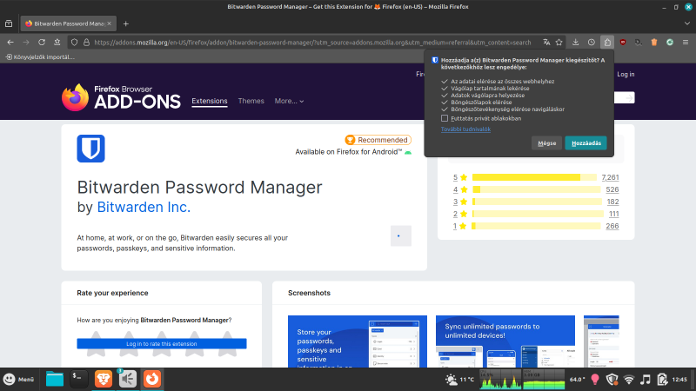Bookmark this page with the star icon

[x=559, y=42]
